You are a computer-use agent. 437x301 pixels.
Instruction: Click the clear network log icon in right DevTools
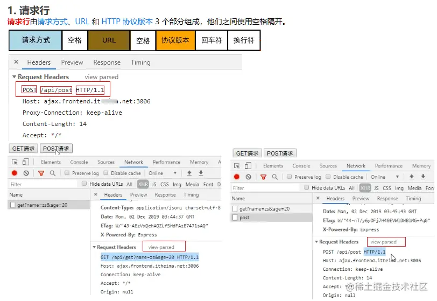point(248,177)
